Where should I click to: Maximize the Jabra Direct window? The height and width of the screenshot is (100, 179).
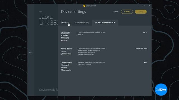(143, 6)
